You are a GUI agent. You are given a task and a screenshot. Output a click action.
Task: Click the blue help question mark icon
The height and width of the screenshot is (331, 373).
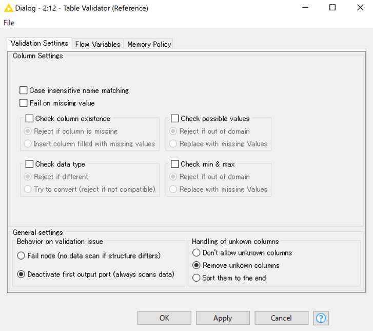click(x=321, y=318)
